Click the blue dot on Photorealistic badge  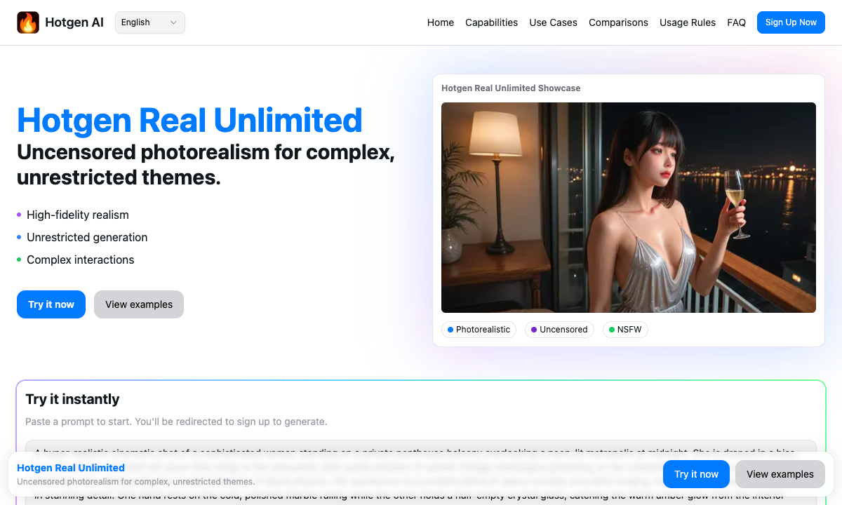tap(450, 330)
